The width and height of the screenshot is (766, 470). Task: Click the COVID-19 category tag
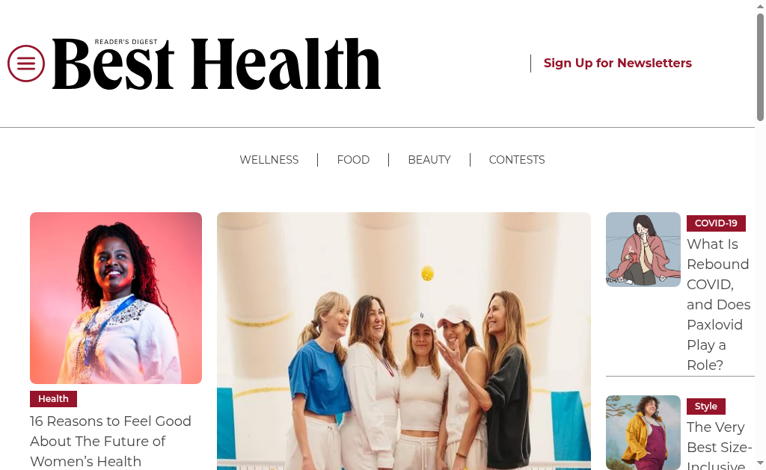(x=716, y=223)
